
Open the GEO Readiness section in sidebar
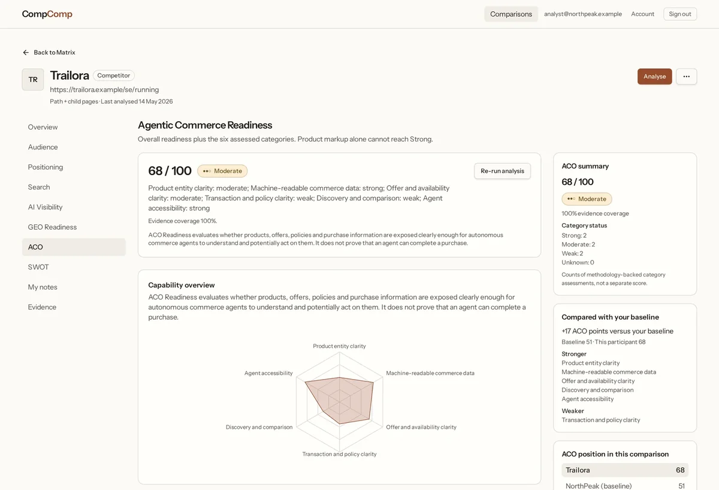coord(74,227)
